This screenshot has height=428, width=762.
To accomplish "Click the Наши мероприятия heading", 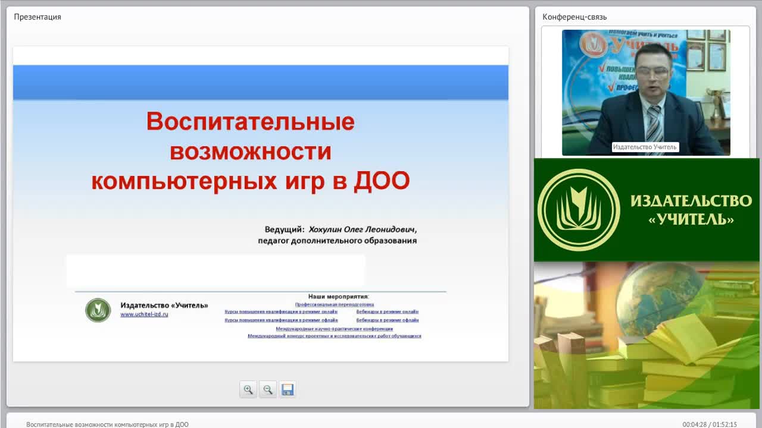I will click(x=339, y=296).
